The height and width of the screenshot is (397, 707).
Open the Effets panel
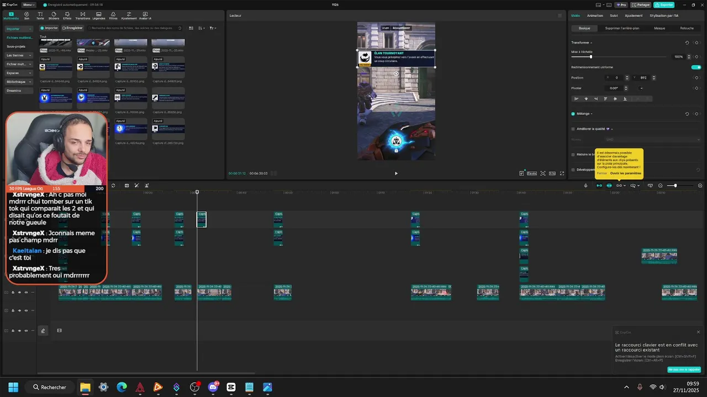(67, 15)
